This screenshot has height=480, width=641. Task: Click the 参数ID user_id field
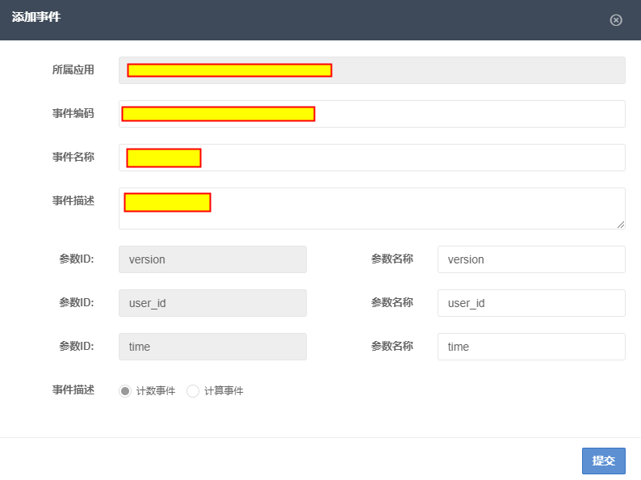click(212, 303)
